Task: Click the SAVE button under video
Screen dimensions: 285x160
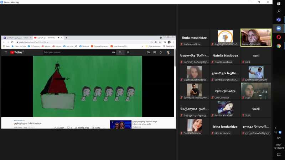Action: (96, 128)
